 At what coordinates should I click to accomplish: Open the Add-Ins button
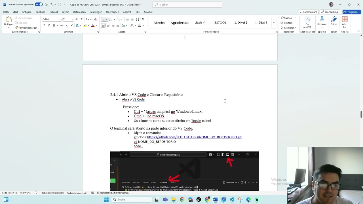pos(345,22)
